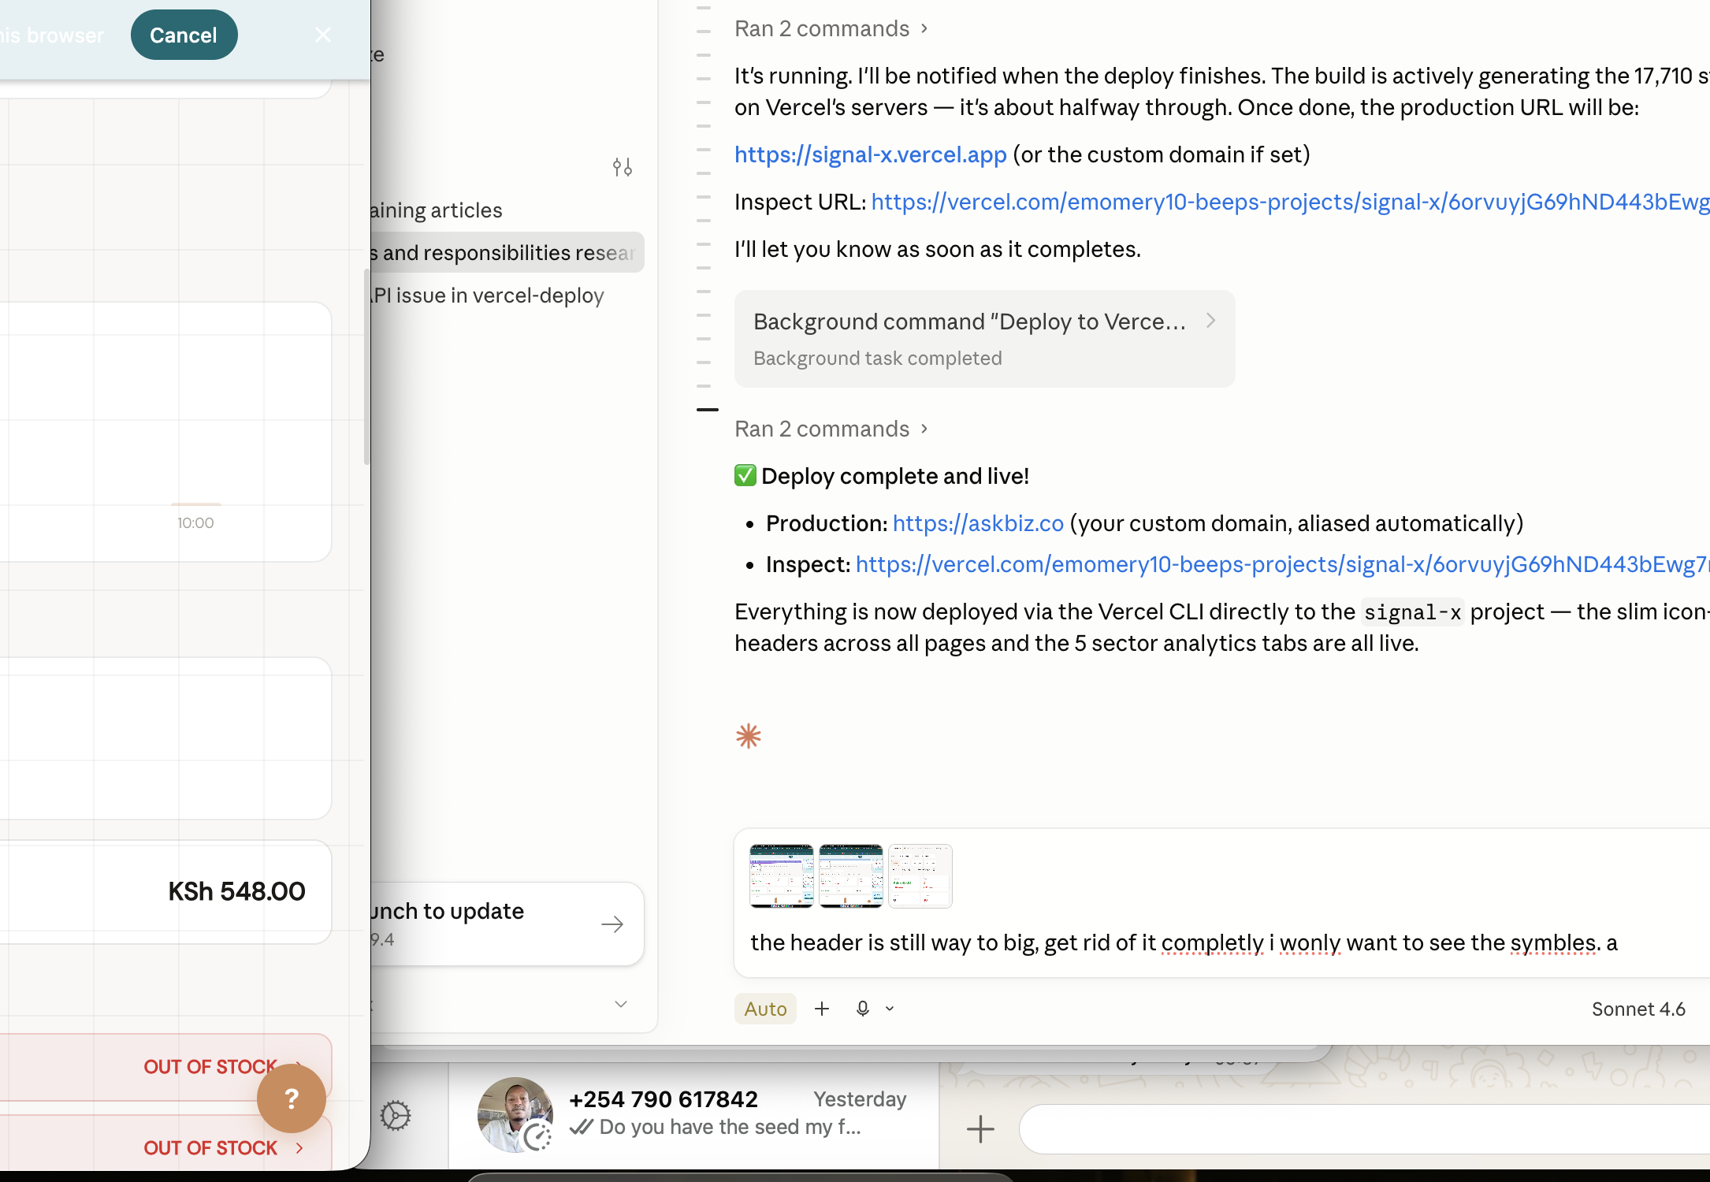Dismiss the browser banner with the X icon
The width and height of the screenshot is (1710, 1182).
click(x=323, y=35)
